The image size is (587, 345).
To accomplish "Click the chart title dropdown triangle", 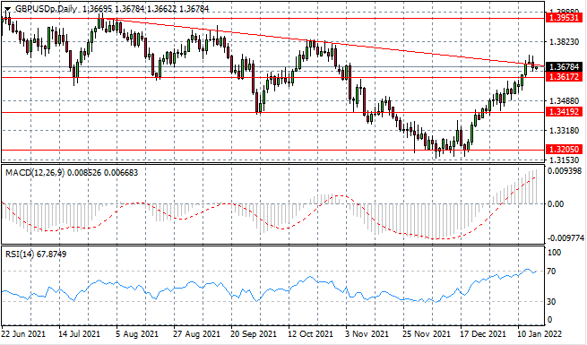I will point(7,9).
